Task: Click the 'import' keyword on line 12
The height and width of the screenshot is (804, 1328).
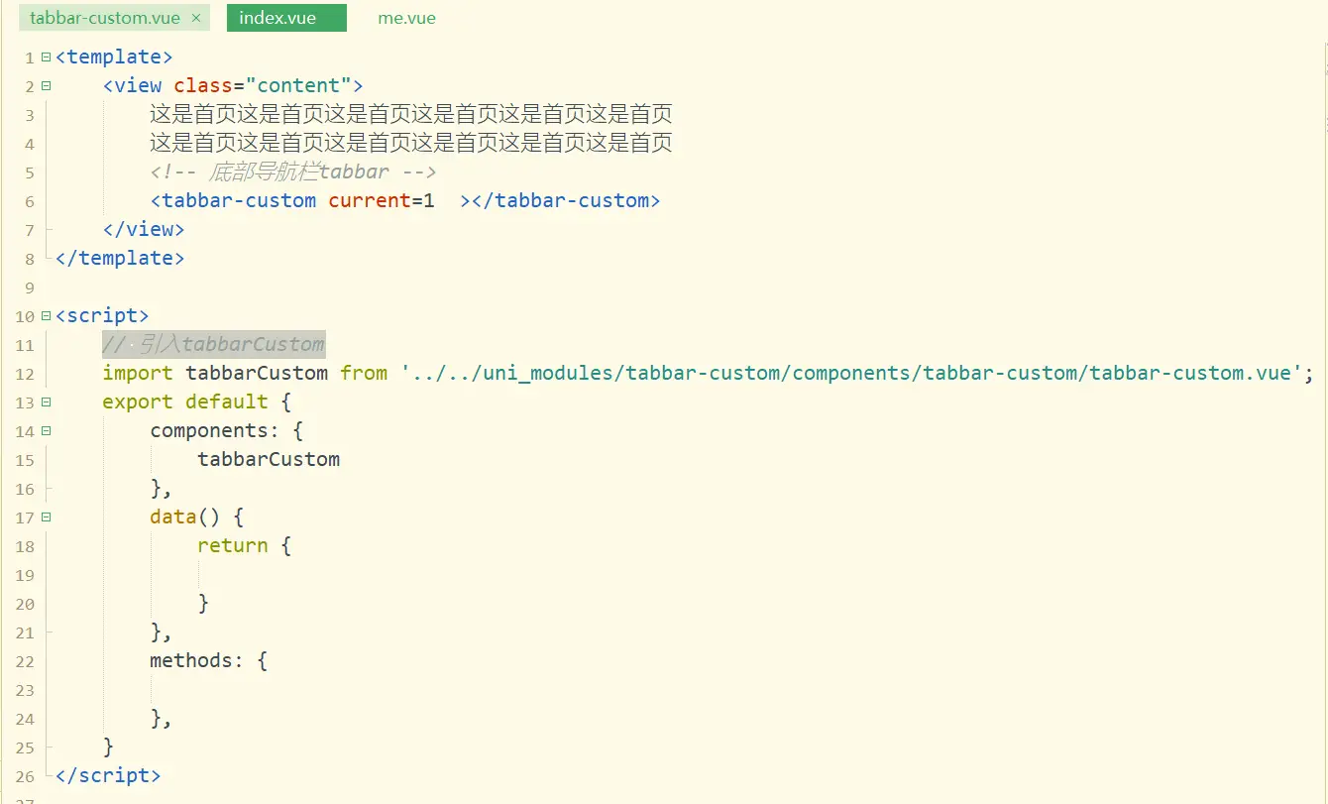Action: click(138, 373)
